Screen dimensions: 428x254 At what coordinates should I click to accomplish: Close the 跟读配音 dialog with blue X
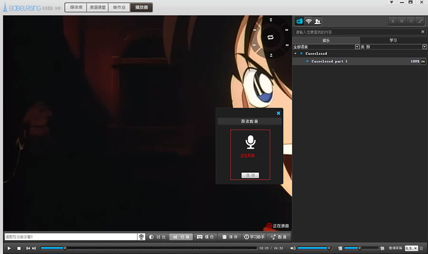pos(278,113)
